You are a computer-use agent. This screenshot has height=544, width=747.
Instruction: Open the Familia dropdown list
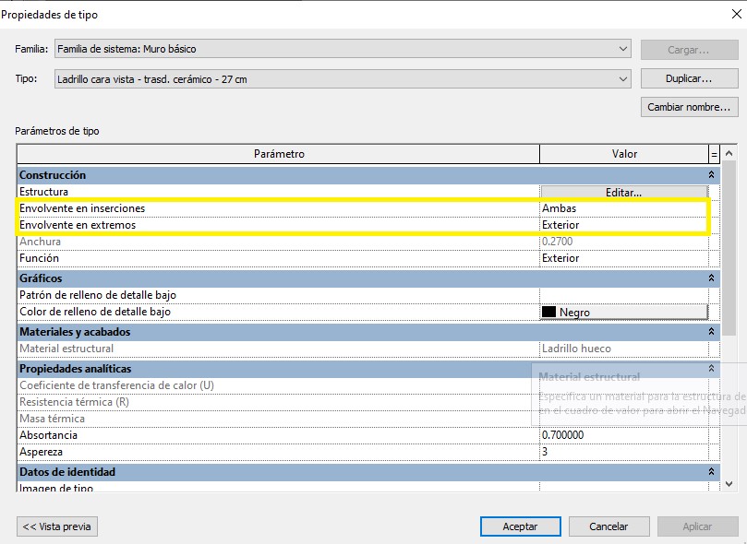(x=623, y=49)
